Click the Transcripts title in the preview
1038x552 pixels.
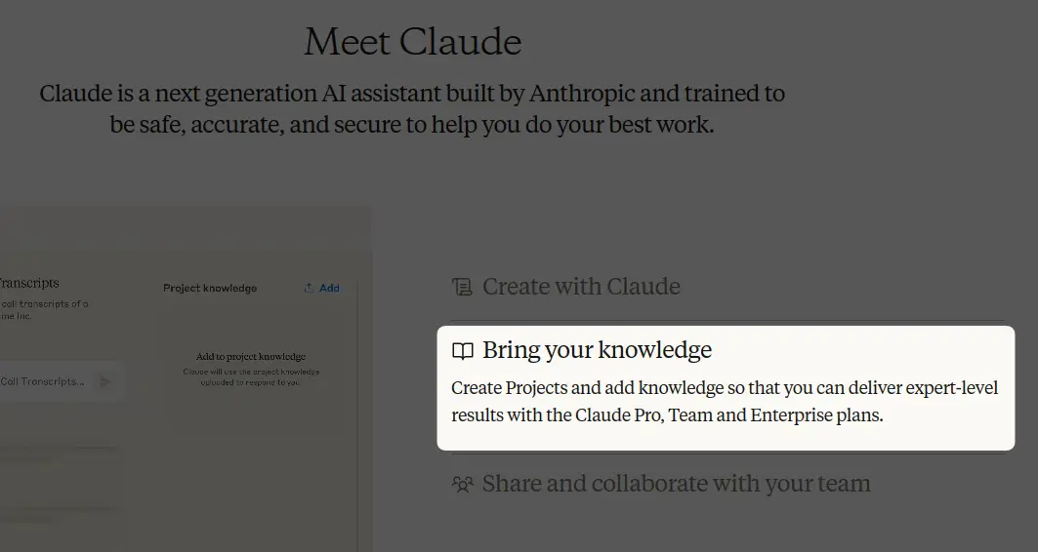29,283
